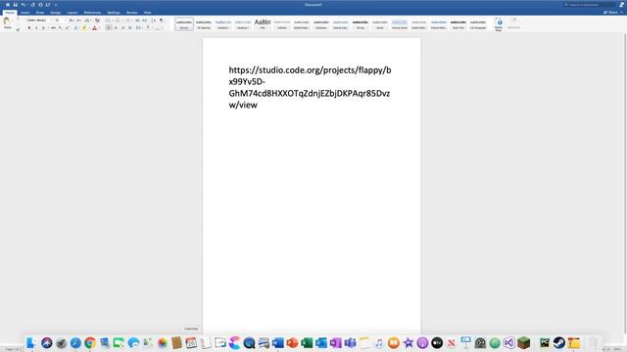Switch to the Layout tab

tap(72, 13)
